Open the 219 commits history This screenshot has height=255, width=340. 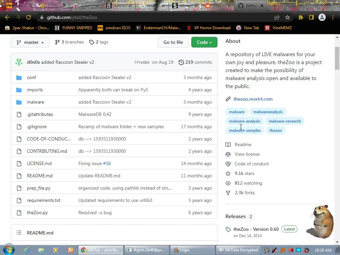195,62
